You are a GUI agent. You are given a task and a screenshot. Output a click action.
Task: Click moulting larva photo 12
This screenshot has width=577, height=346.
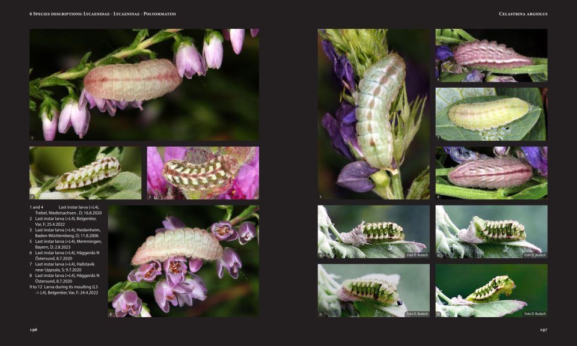click(491, 290)
